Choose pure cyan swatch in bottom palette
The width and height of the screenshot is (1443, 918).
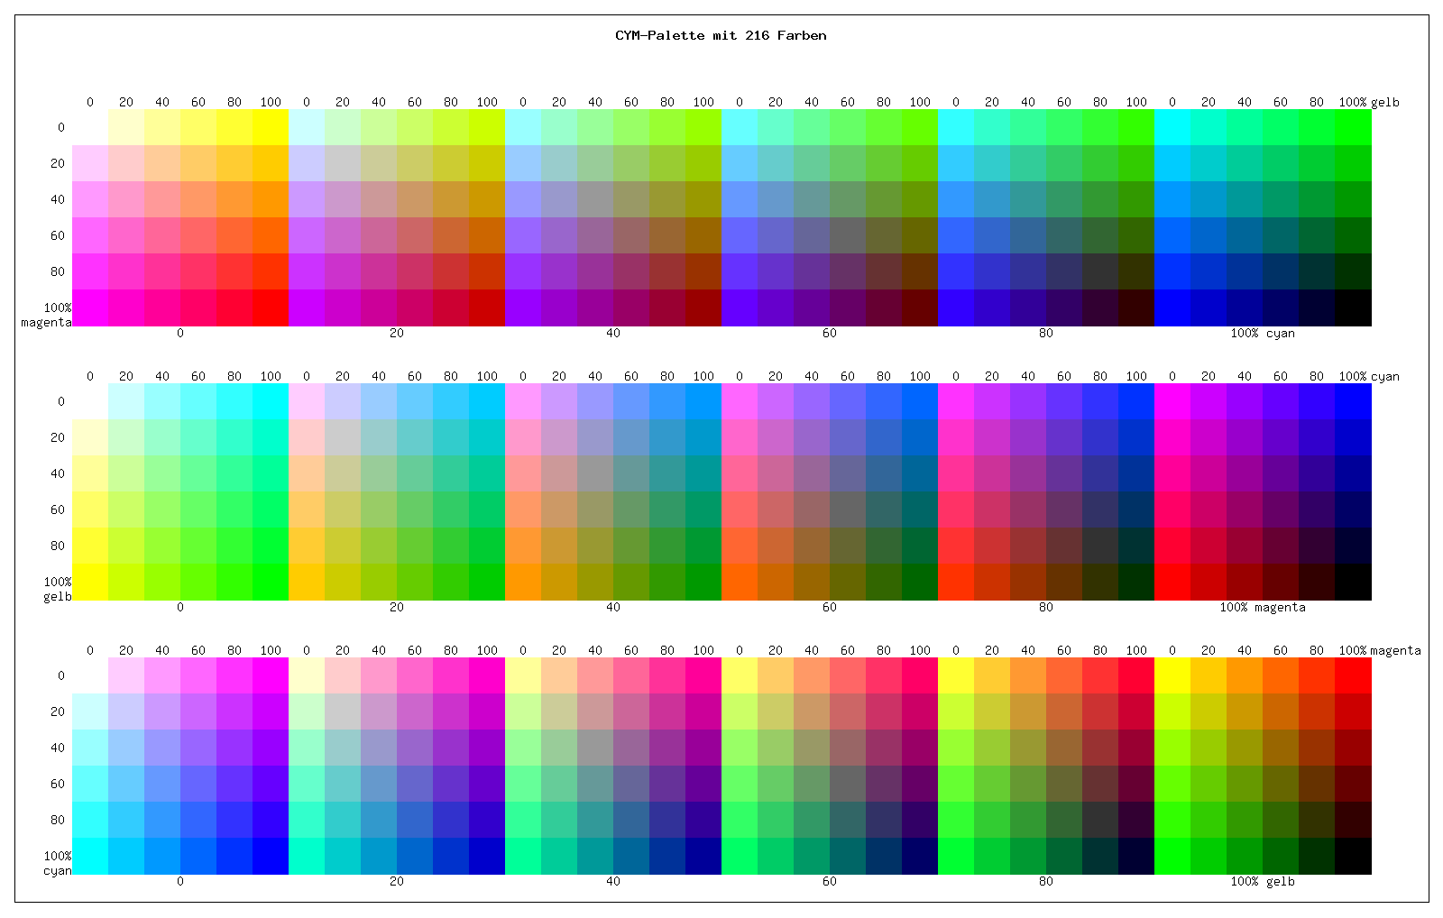point(90,856)
